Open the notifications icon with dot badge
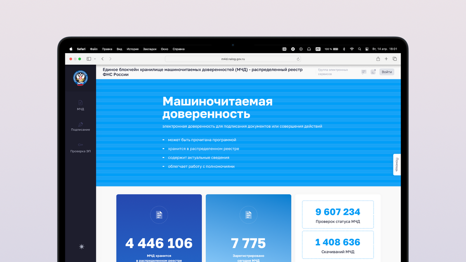This screenshot has width=466, height=262. click(373, 72)
